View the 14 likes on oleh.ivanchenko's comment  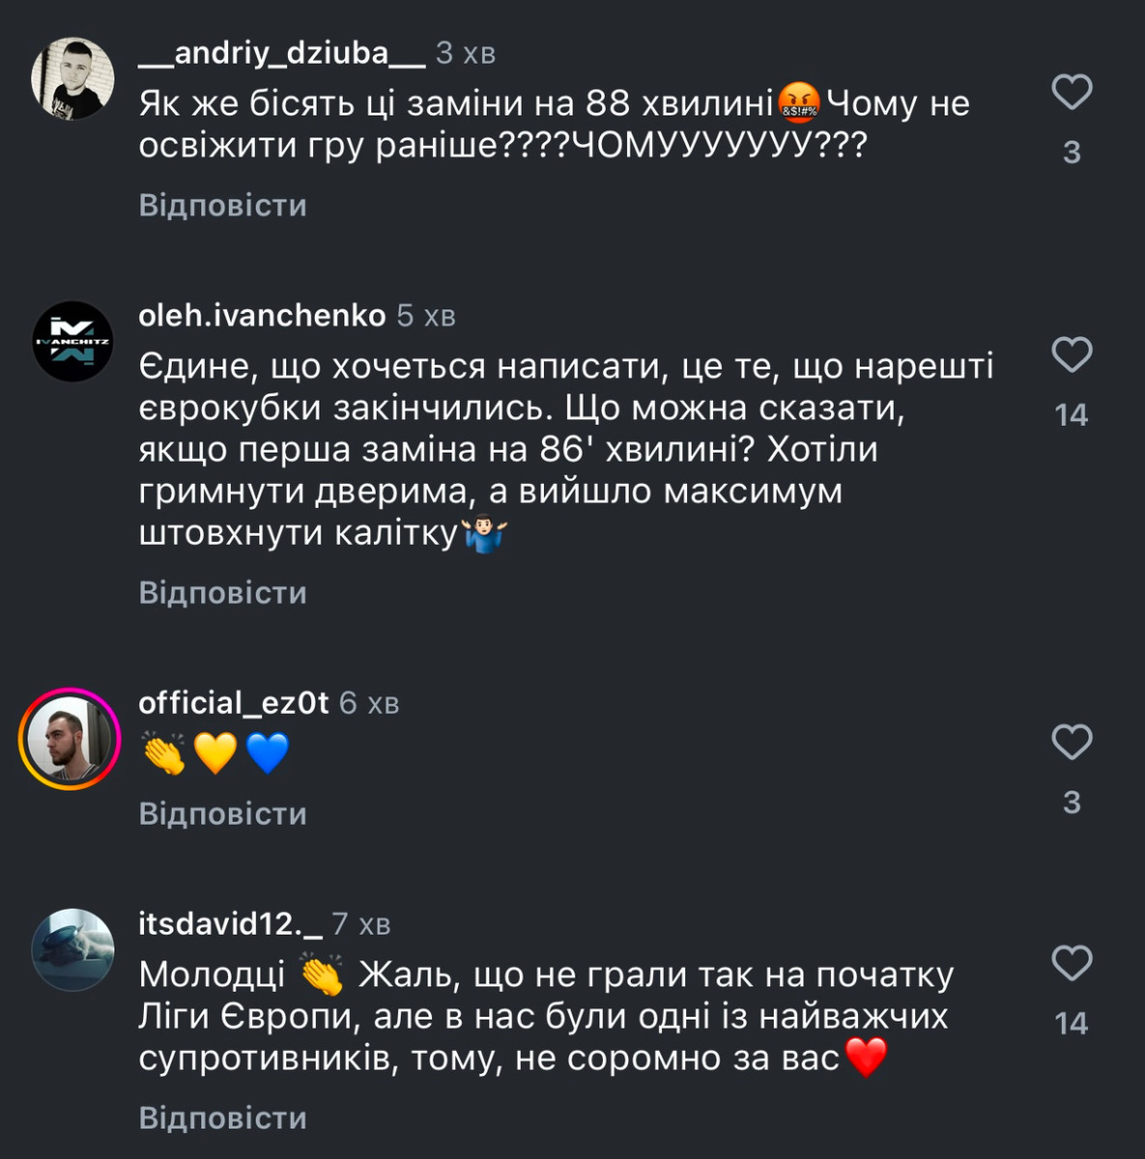(1071, 415)
